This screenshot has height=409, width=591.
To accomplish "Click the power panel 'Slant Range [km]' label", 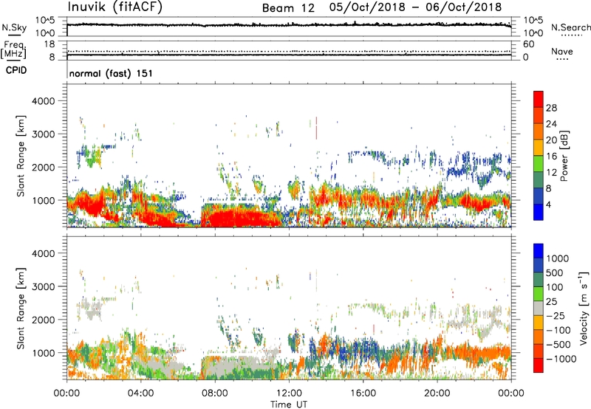I will (x=21, y=156).
